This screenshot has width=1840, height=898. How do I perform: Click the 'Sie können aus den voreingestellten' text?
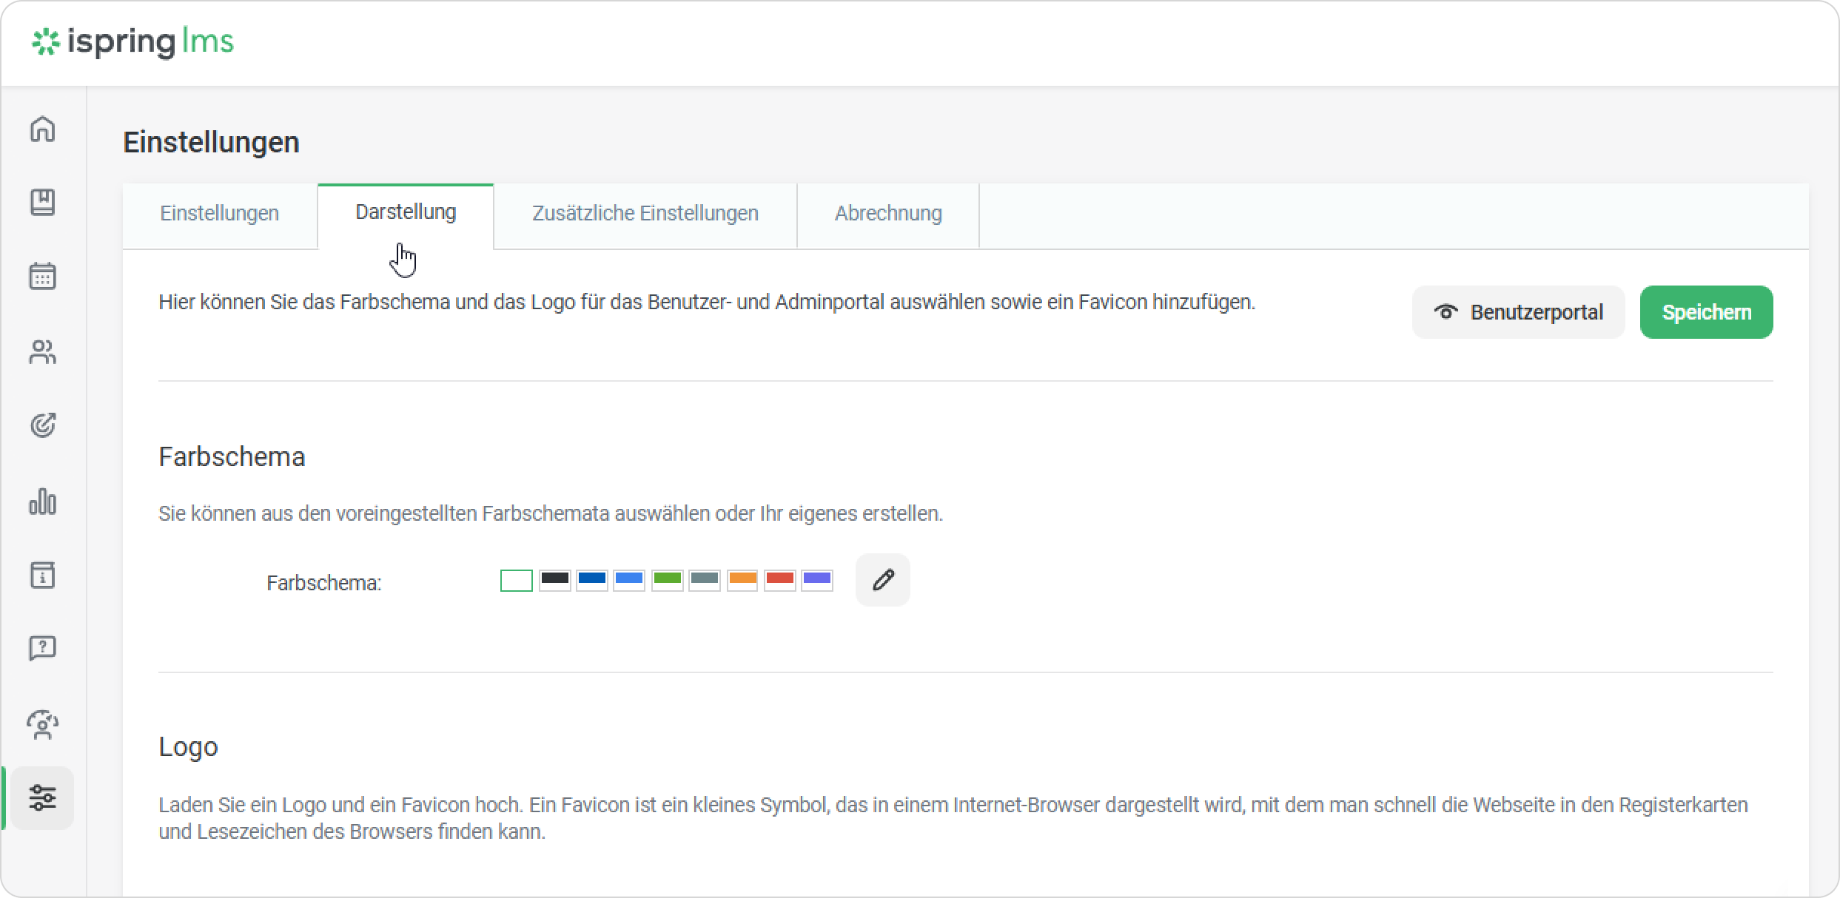tap(551, 513)
